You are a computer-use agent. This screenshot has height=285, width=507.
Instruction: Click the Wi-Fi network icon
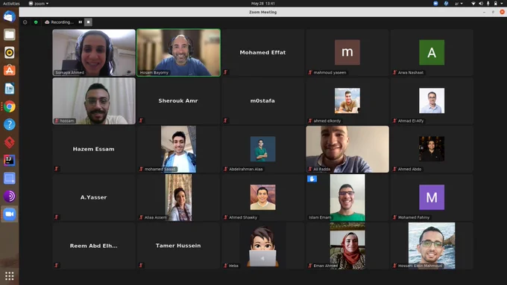473,3
